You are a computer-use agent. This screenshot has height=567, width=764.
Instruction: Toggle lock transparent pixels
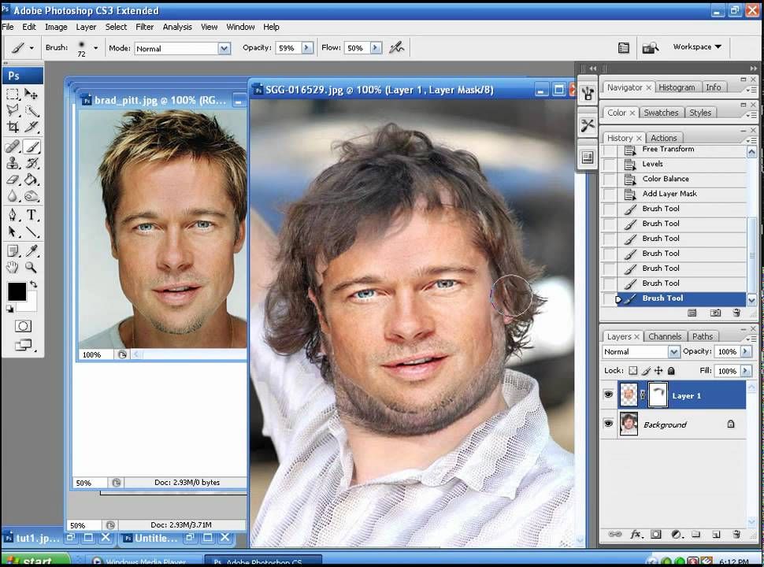coord(632,371)
